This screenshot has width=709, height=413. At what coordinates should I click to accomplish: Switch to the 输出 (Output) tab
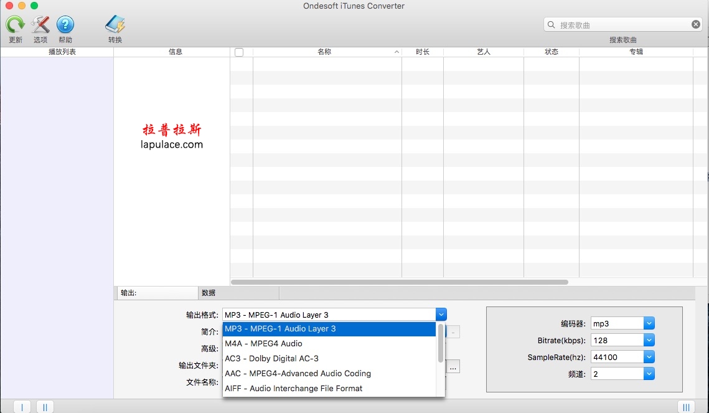click(x=157, y=293)
